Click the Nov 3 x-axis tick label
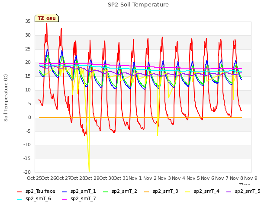 pos(164,178)
